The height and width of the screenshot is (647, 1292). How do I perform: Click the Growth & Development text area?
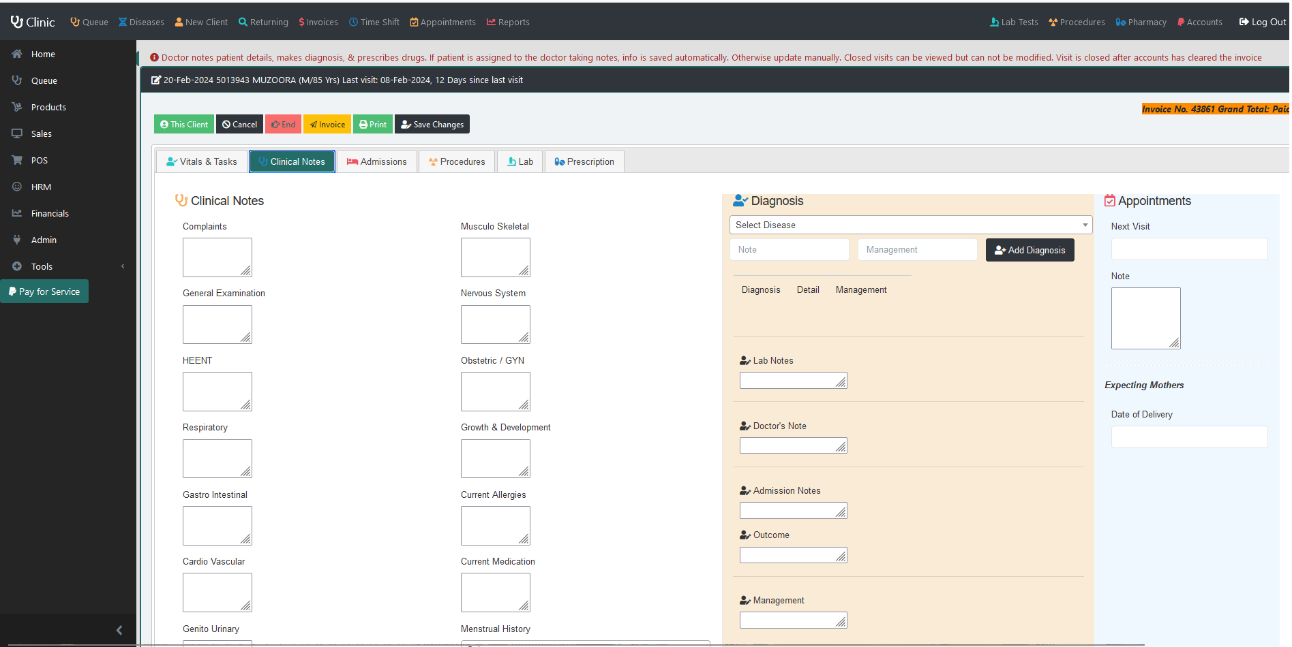[496, 458]
